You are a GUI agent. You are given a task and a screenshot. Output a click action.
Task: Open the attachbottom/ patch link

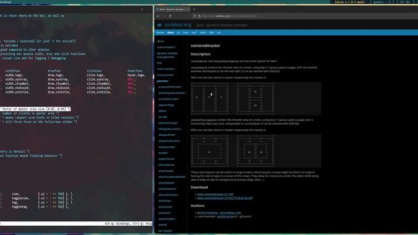click(x=167, y=189)
